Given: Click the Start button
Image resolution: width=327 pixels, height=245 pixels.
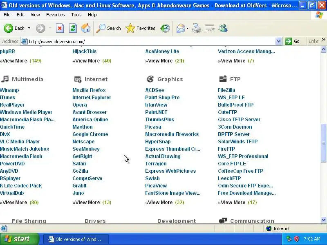Looking at the screenshot, I should click(x=20, y=239).
